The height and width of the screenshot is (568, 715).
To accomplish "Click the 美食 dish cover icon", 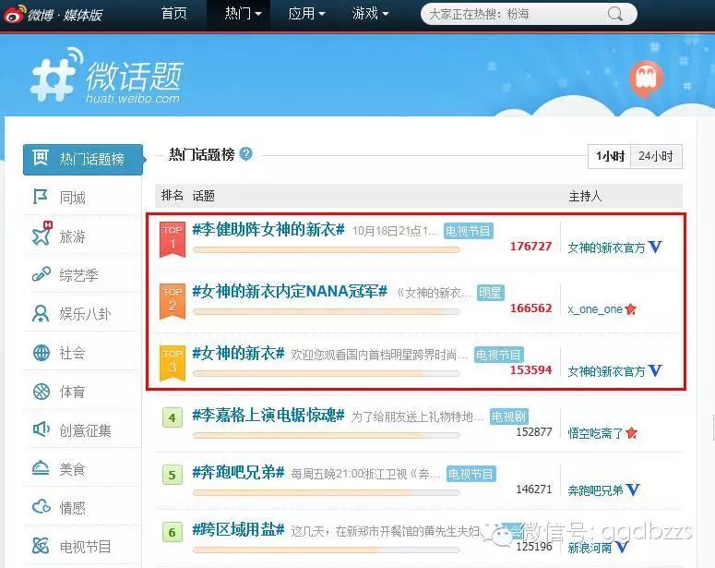I will pyautogui.click(x=41, y=467).
